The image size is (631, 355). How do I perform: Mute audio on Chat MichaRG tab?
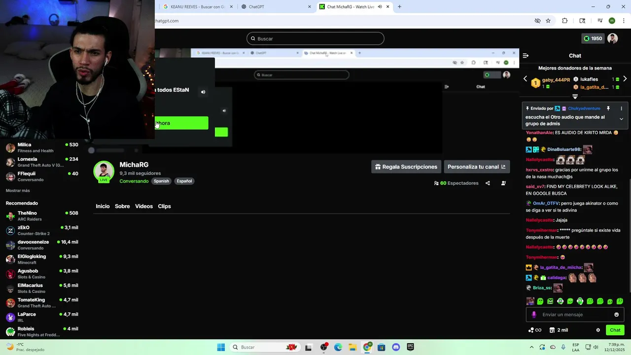[x=380, y=7]
